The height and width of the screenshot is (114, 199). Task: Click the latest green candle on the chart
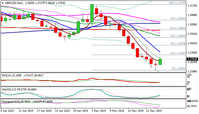coord(160,62)
